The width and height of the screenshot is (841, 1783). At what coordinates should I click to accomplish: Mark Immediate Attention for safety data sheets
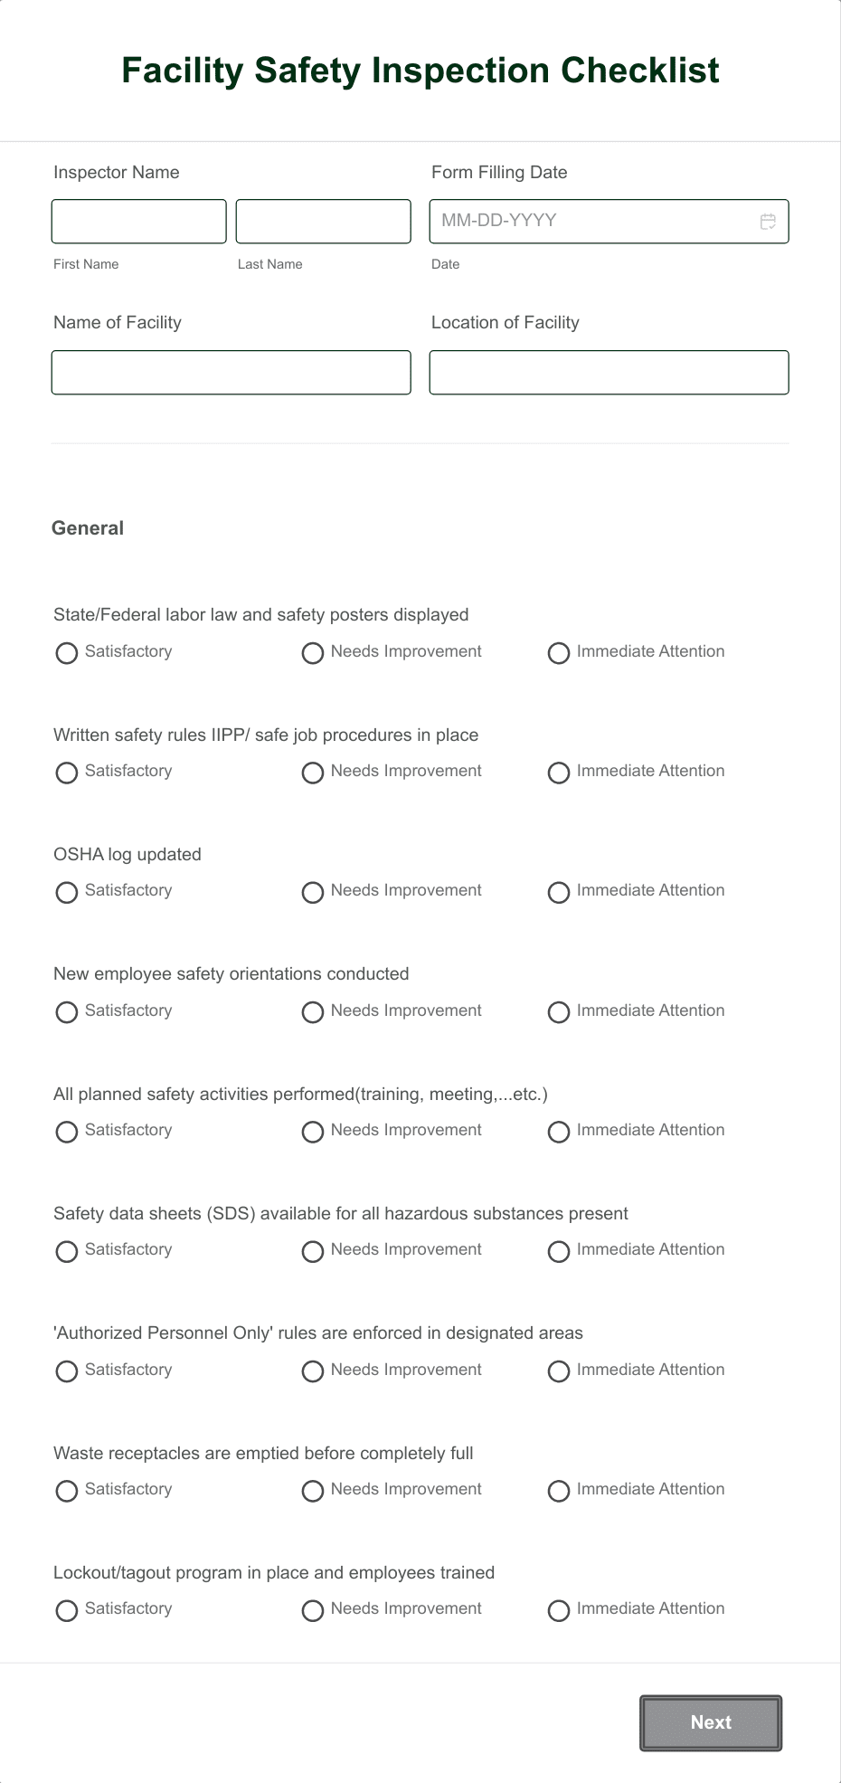pos(558,1251)
